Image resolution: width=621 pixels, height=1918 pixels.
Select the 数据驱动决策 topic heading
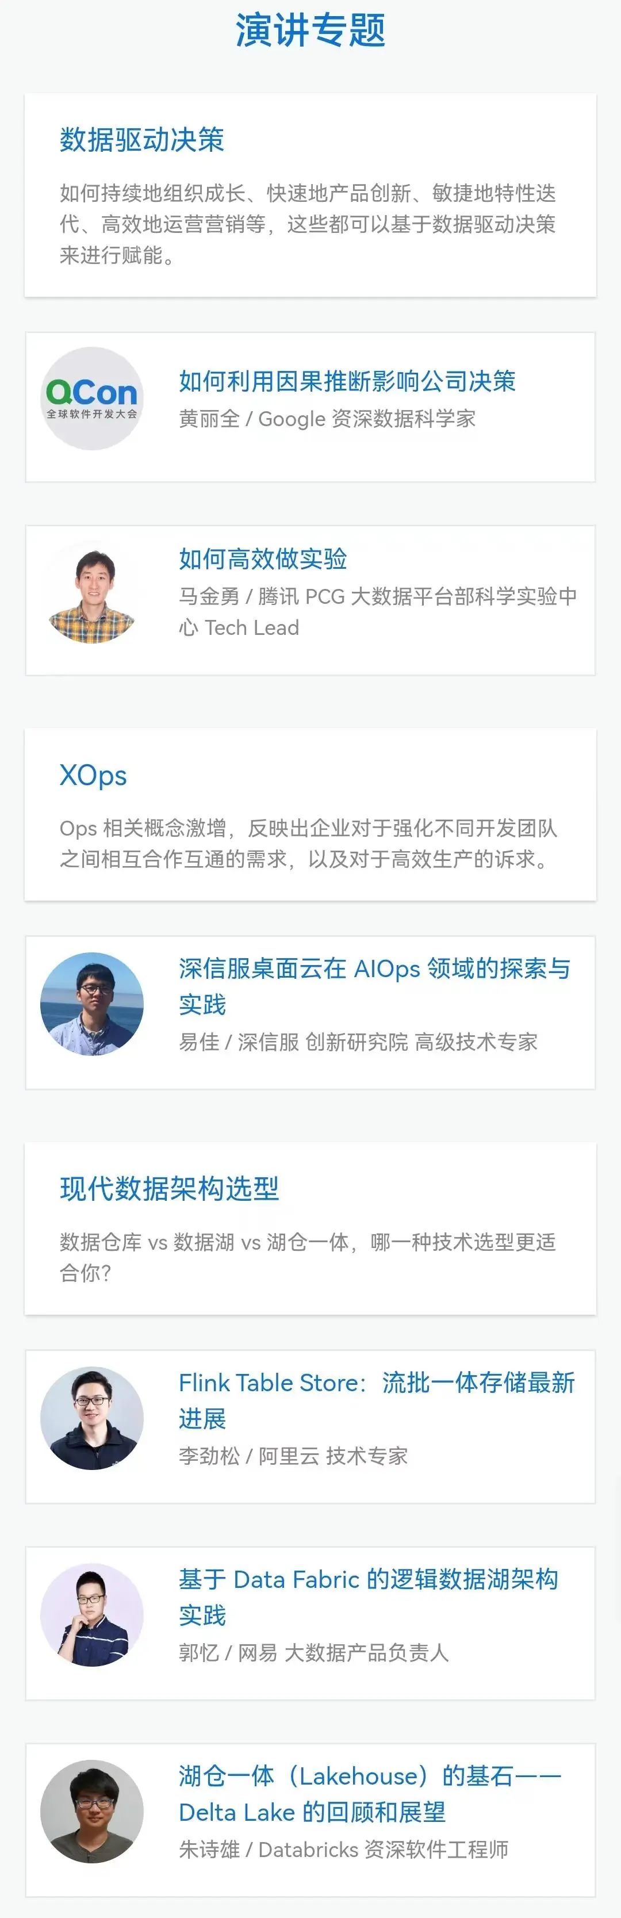coord(141,140)
